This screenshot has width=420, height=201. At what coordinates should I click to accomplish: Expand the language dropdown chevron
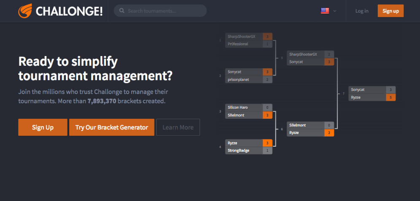(x=335, y=11)
